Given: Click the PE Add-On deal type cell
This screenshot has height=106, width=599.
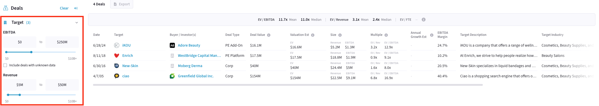Looking at the screenshot, I should (234, 45).
